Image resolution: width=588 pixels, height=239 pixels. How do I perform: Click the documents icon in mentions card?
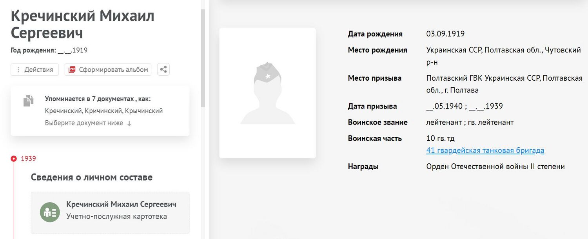tap(28, 101)
